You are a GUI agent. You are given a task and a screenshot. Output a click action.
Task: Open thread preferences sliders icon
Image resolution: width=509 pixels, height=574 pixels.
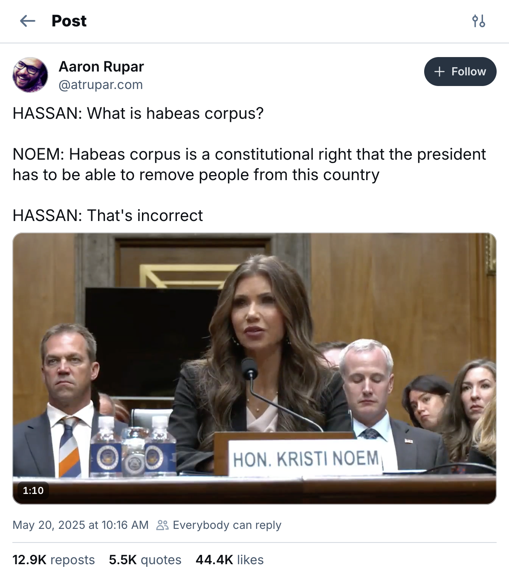[x=478, y=21]
